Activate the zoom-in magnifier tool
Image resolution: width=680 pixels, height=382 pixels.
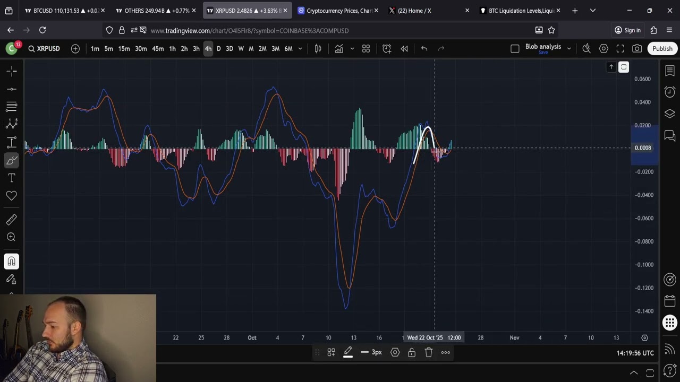click(12, 237)
